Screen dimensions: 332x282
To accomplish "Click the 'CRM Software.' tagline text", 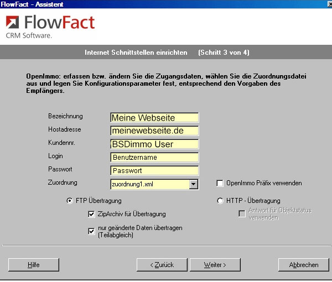I will (29, 35).
